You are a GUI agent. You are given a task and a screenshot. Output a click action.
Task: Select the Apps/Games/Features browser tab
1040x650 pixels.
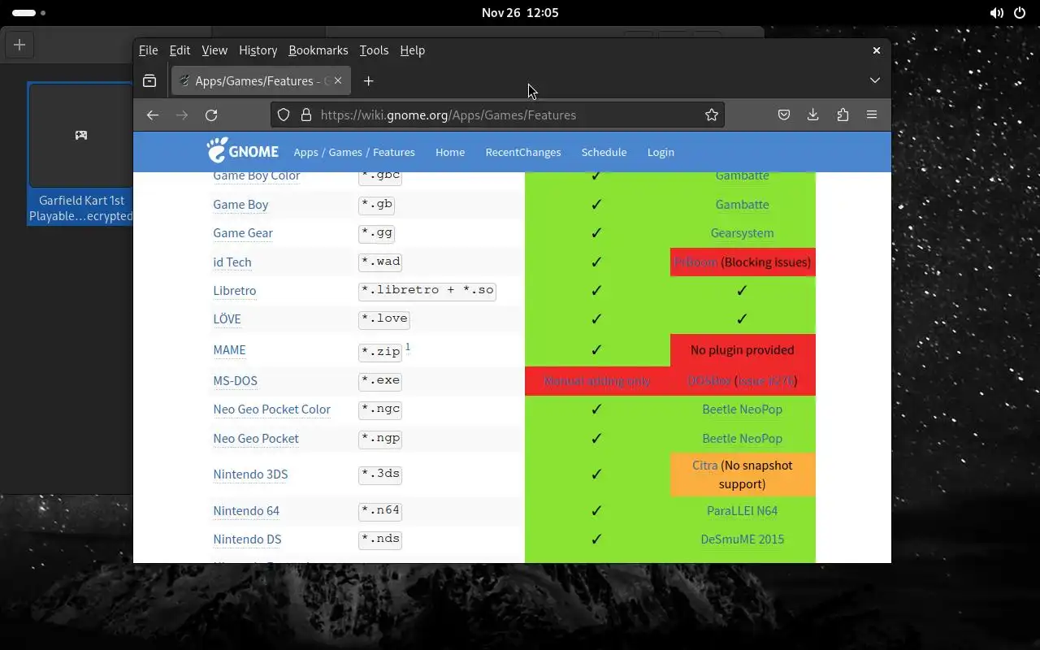click(x=261, y=81)
